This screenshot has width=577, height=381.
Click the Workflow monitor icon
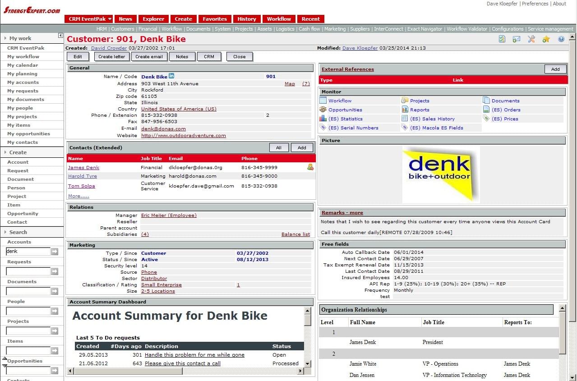click(x=323, y=101)
